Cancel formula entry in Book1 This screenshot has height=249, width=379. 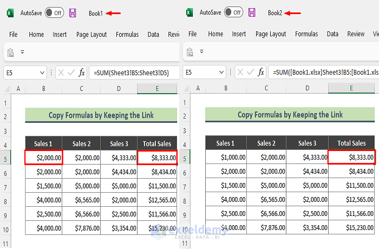[61, 72]
